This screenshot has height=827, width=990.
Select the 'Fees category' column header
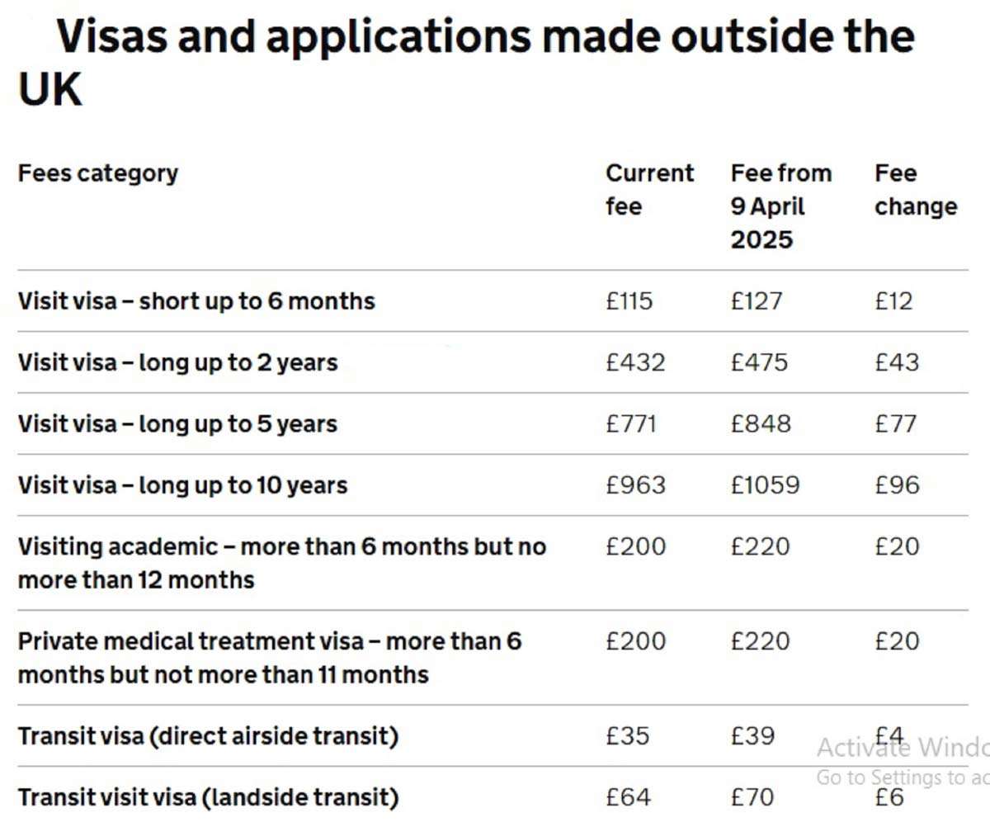pos(98,174)
